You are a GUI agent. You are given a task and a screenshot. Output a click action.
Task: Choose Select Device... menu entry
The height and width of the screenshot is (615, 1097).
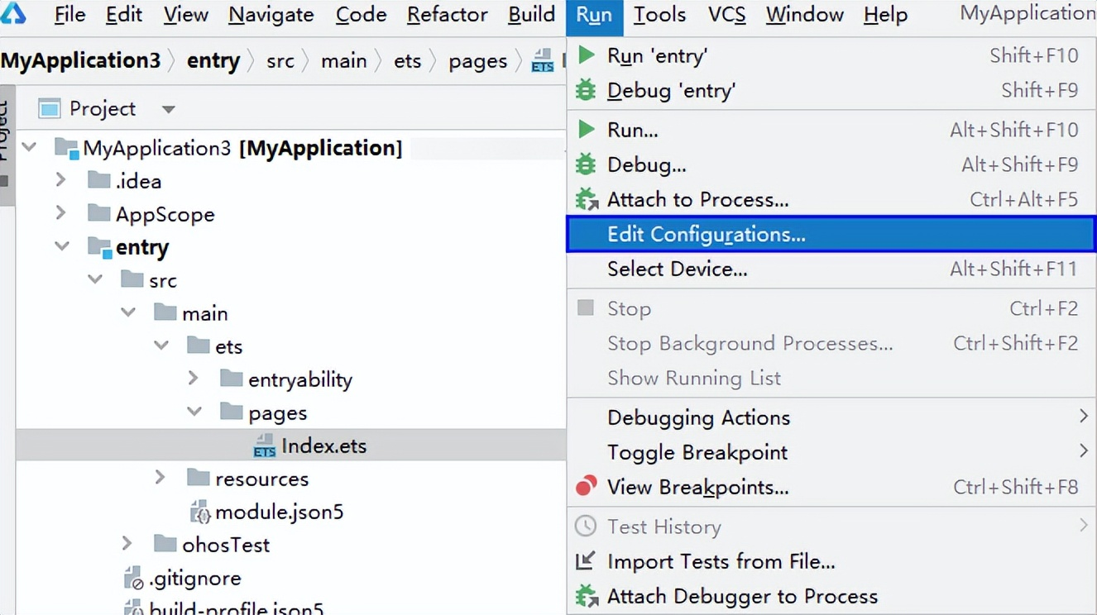[x=831, y=269]
